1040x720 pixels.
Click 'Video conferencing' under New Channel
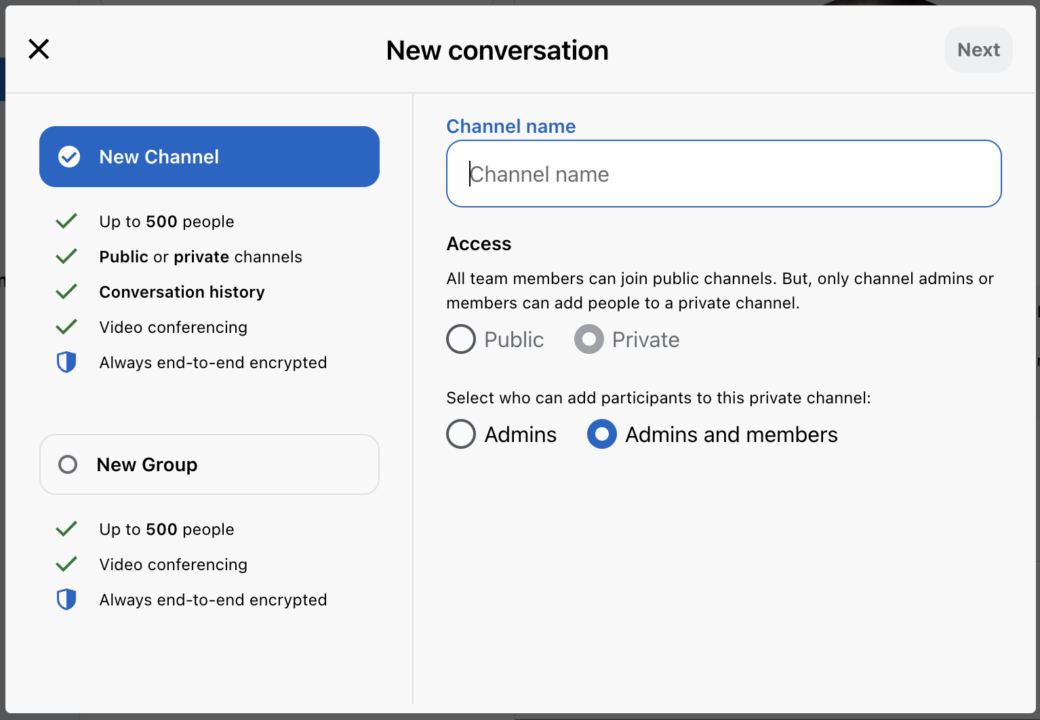point(173,327)
